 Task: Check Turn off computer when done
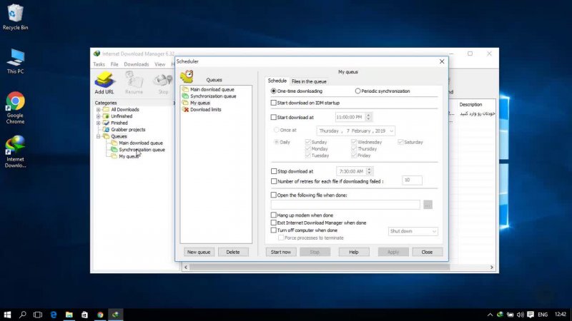274,230
